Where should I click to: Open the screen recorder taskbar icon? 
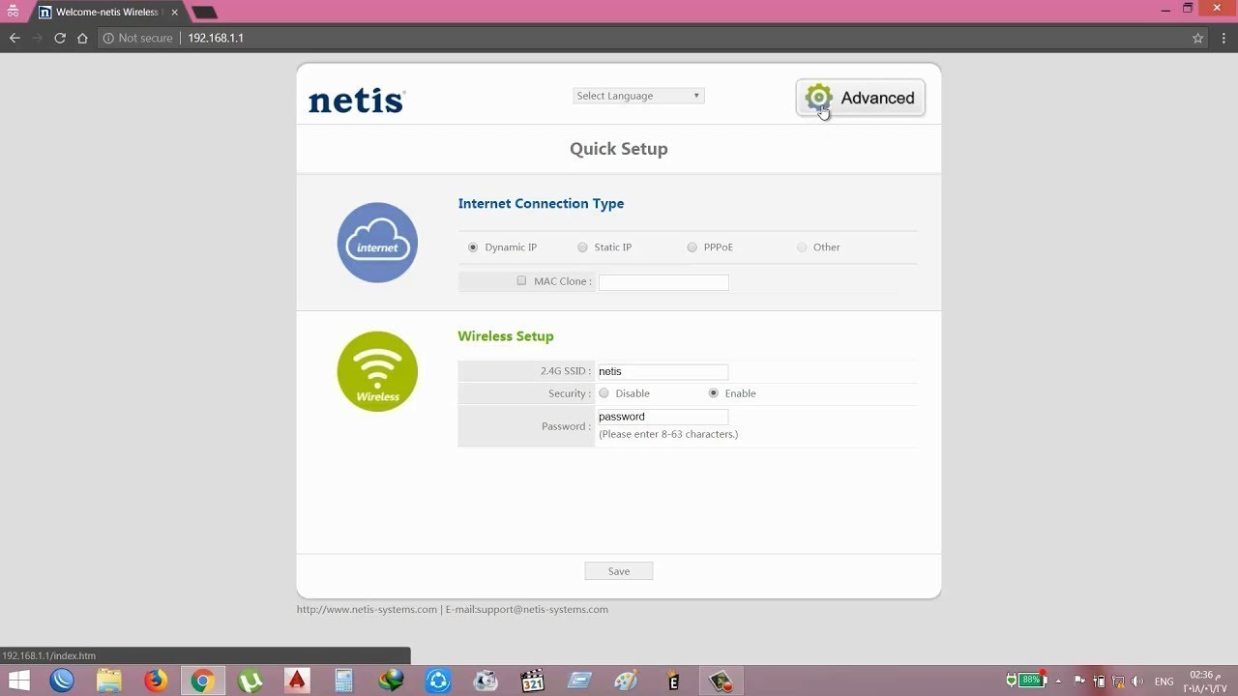click(721, 681)
